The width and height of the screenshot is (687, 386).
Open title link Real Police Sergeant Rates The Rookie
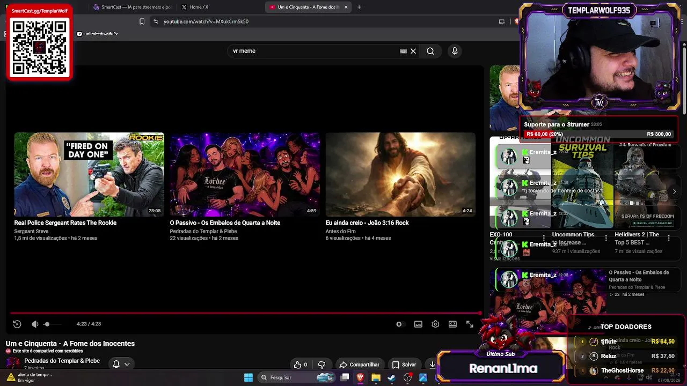(x=65, y=222)
